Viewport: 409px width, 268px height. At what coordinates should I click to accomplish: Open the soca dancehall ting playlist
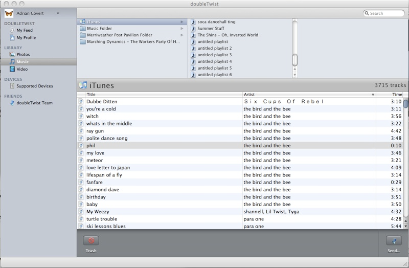point(216,21)
